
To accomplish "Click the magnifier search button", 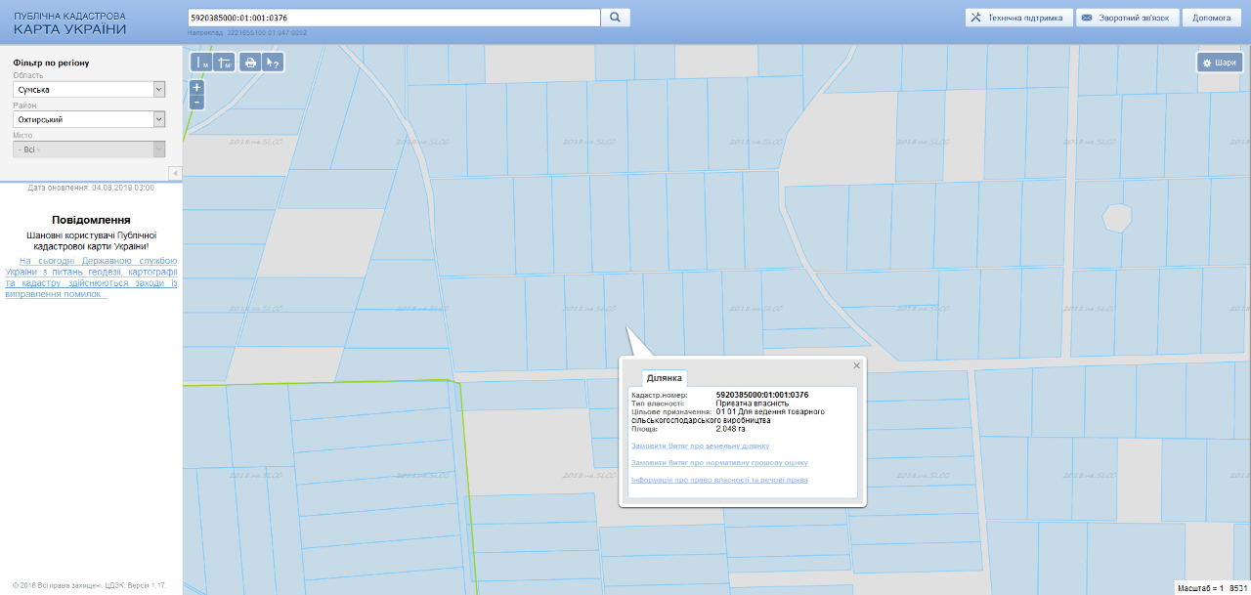I will pyautogui.click(x=616, y=18).
